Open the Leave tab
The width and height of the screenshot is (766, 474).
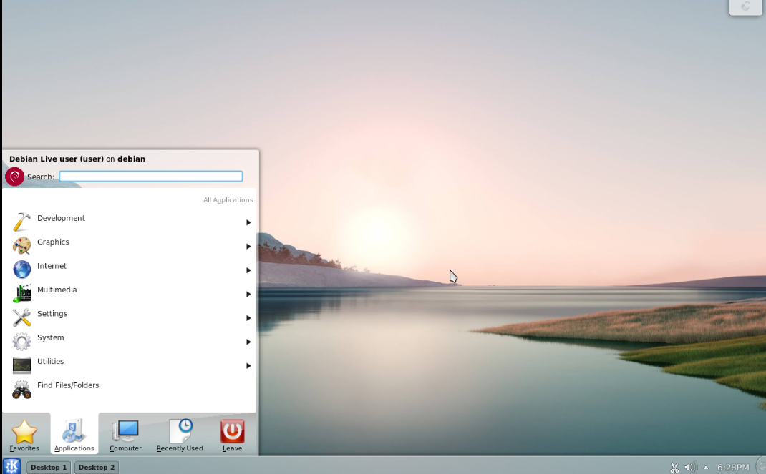232,435
